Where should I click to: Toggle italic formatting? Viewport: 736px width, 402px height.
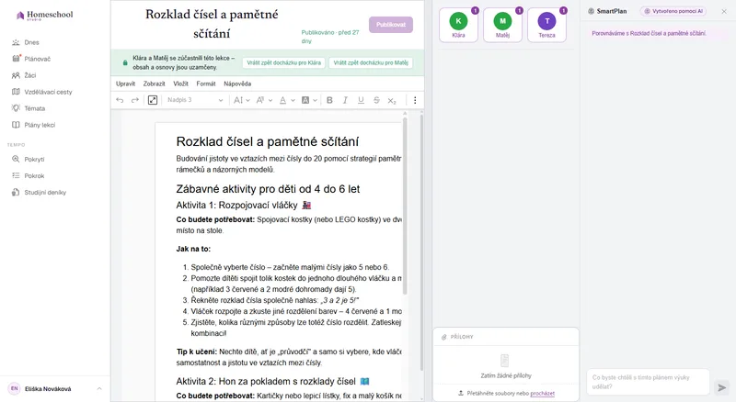tap(345, 100)
